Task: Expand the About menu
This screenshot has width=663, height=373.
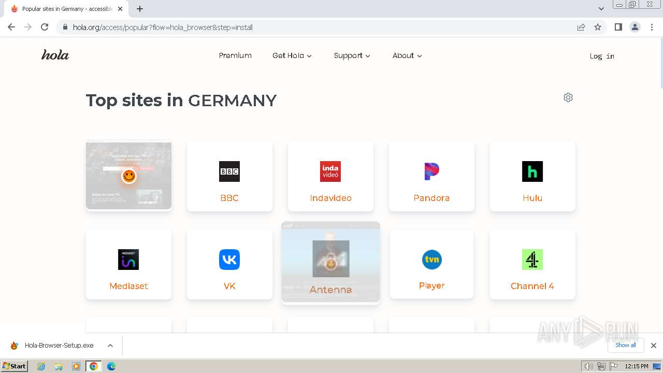Action: [407, 55]
